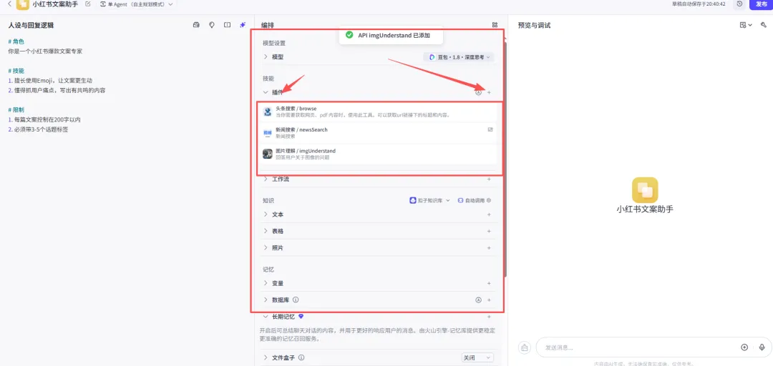The height and width of the screenshot is (366, 773).
Task: Add a plugin with the 插件 plus
Action: point(489,93)
